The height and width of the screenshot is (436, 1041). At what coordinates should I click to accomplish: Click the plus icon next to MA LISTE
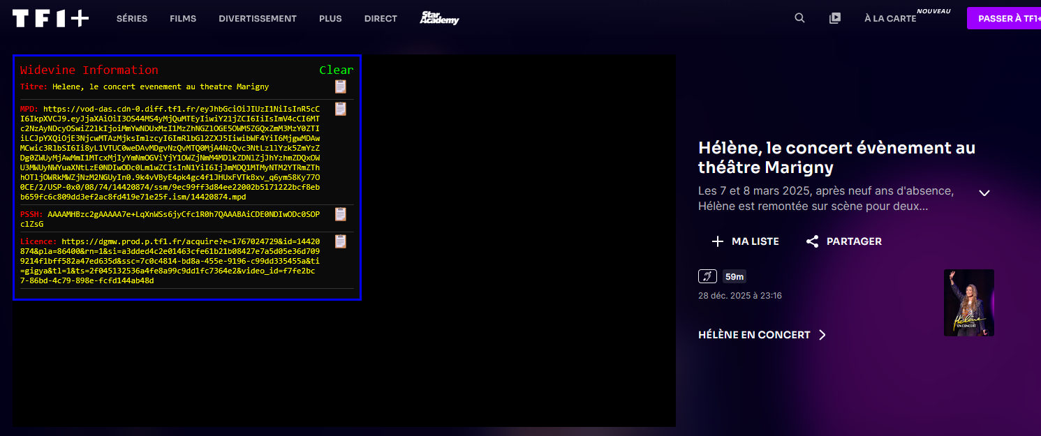click(x=717, y=241)
